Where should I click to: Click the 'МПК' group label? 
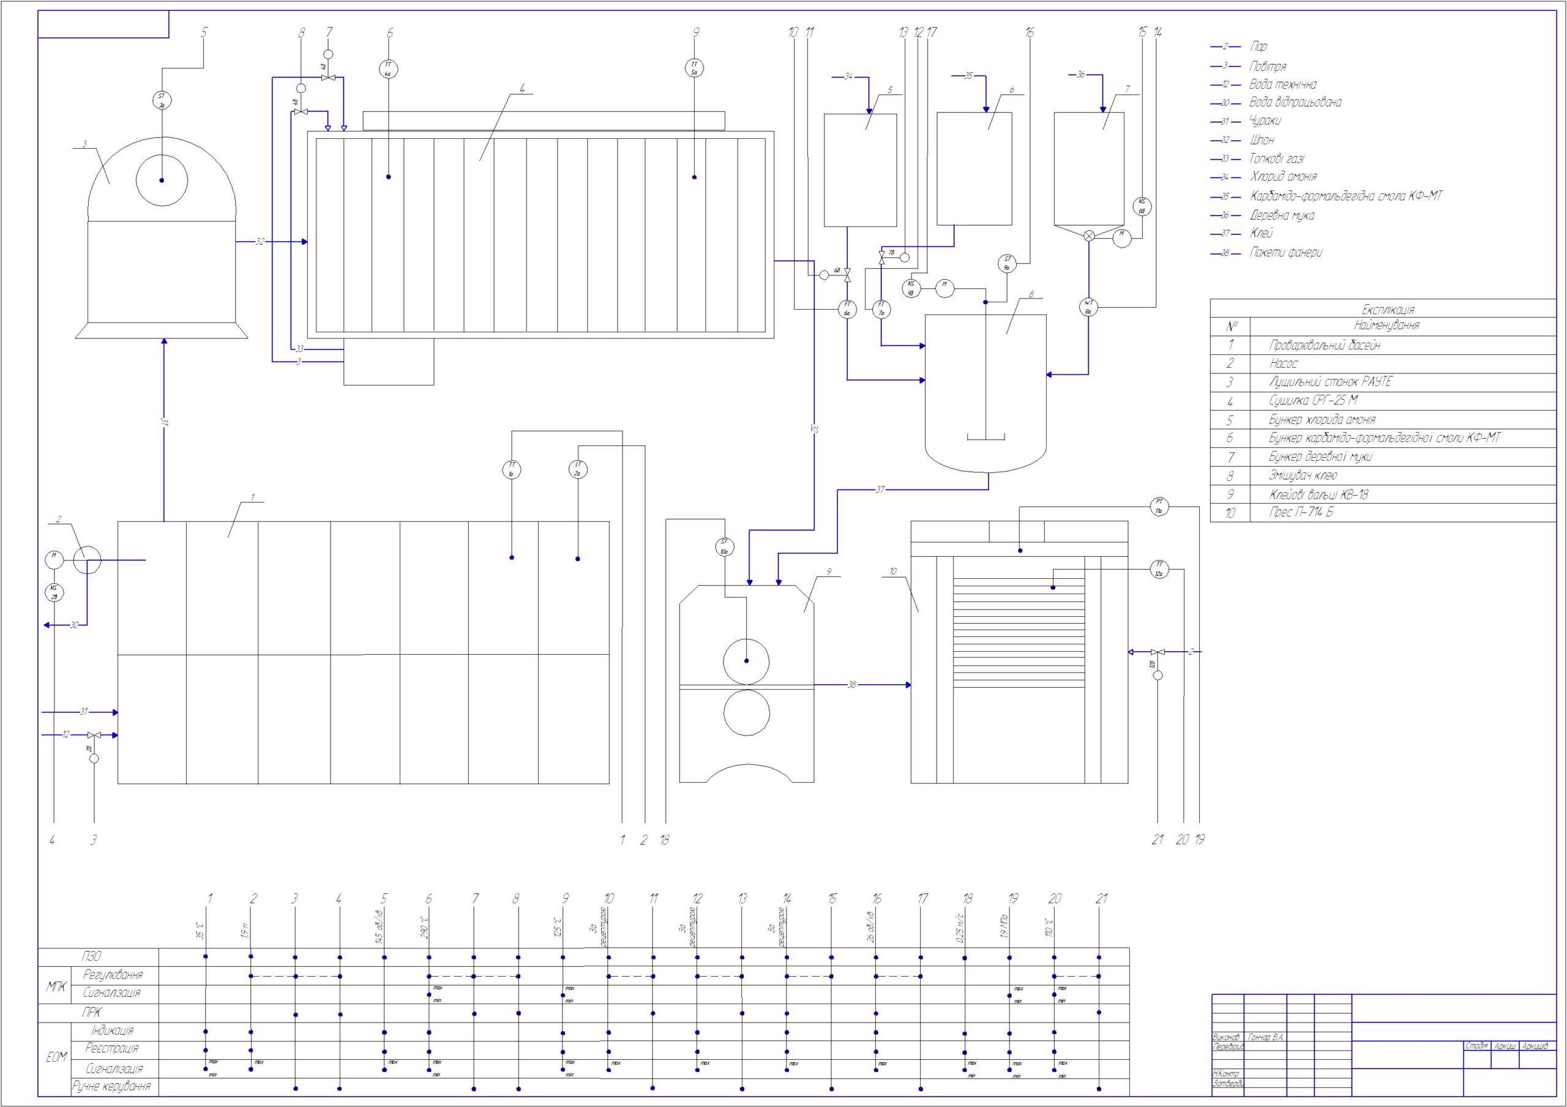point(57,986)
